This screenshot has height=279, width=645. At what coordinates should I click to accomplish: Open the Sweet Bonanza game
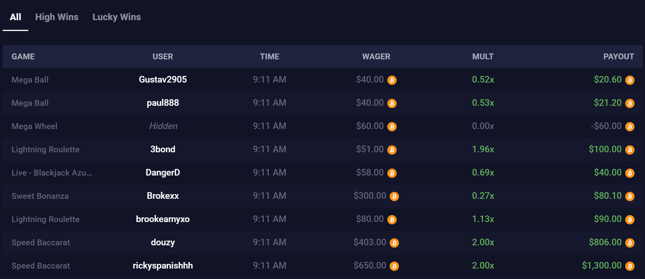40,196
